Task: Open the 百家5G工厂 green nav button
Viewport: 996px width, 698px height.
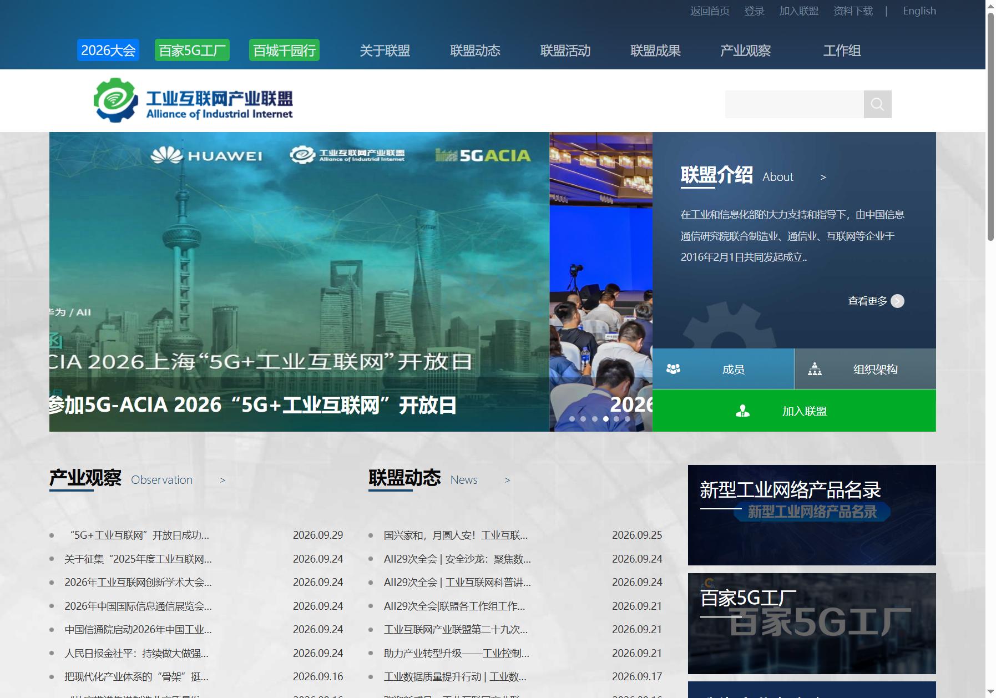Action: 192,50
